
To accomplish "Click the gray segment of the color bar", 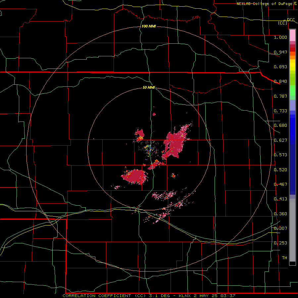I will click(x=292, y=230).
